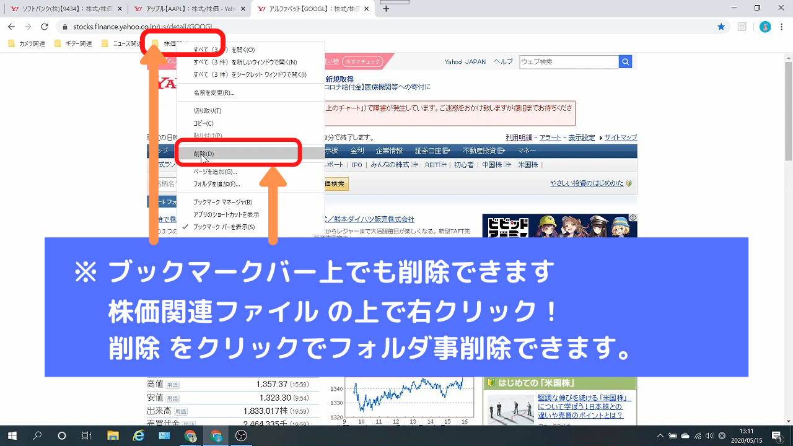This screenshot has width=793, height=446.
Task: Click the サイトマップ link
Action: [x=620, y=138]
